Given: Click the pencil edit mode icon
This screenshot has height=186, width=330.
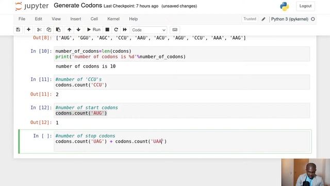Looking at the screenshot, I should click(x=263, y=19).
